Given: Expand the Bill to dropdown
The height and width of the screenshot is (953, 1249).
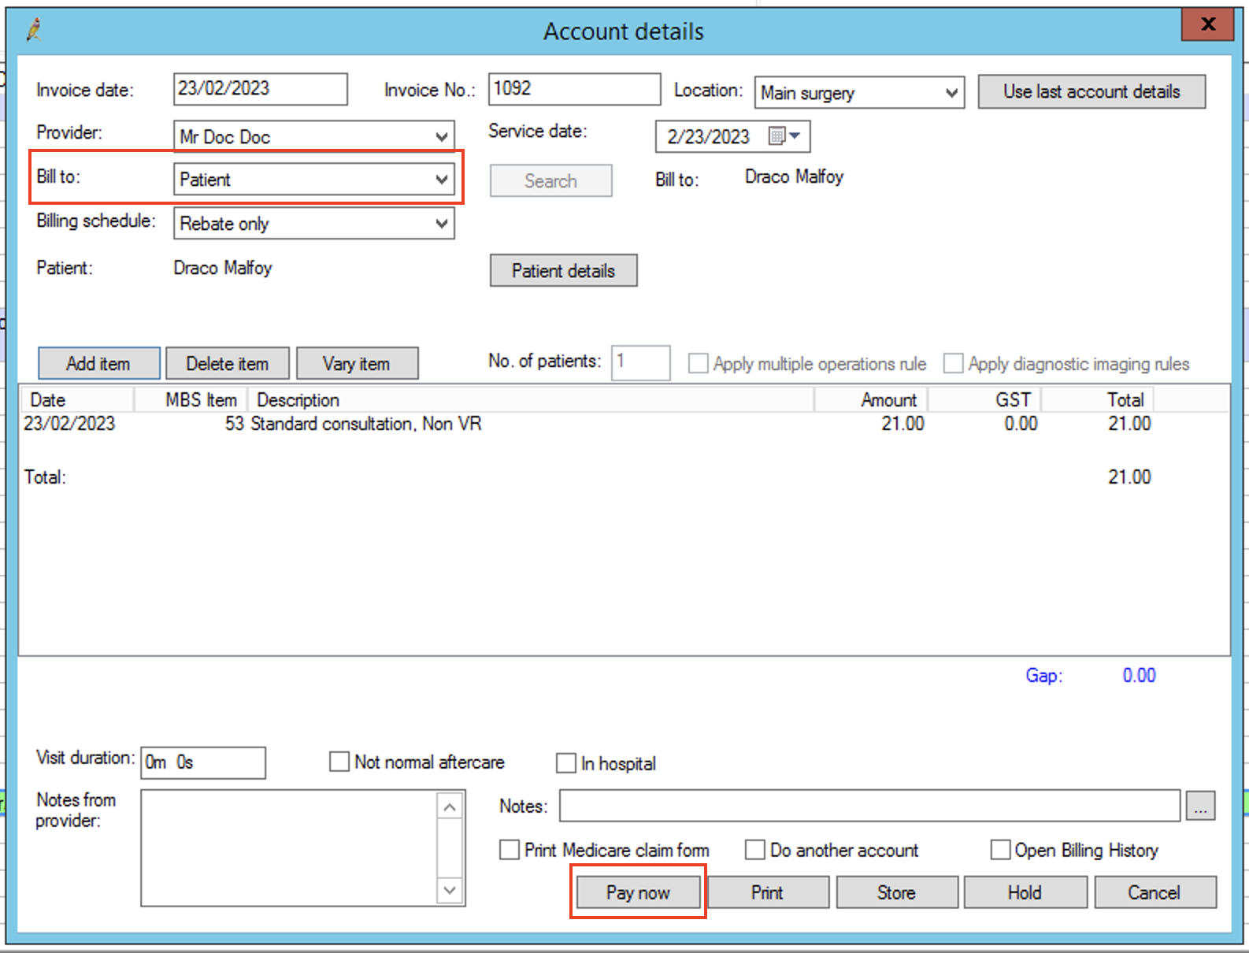Looking at the screenshot, I should pos(442,180).
